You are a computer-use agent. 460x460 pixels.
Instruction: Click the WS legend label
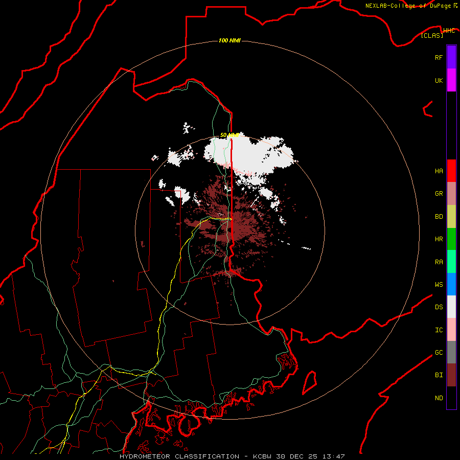point(439,284)
